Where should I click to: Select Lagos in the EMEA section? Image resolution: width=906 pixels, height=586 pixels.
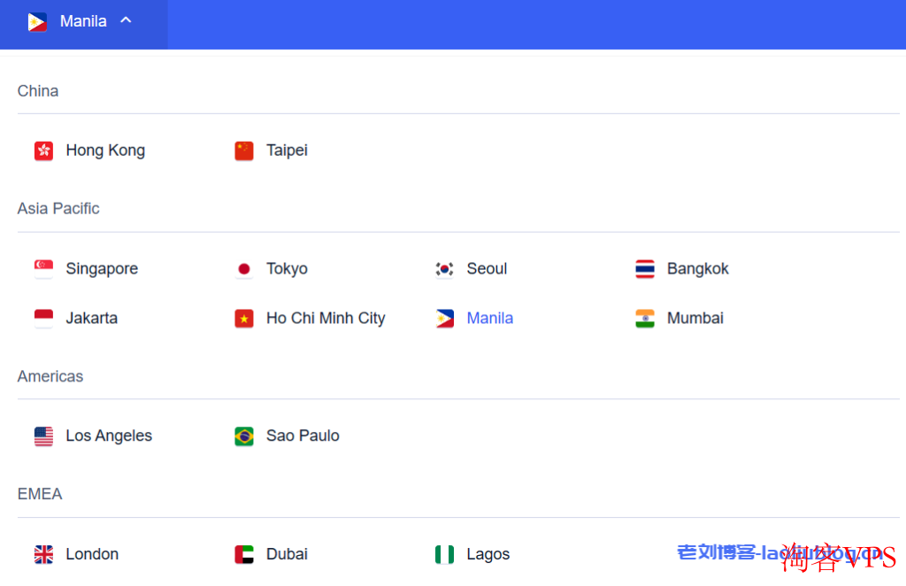488,554
